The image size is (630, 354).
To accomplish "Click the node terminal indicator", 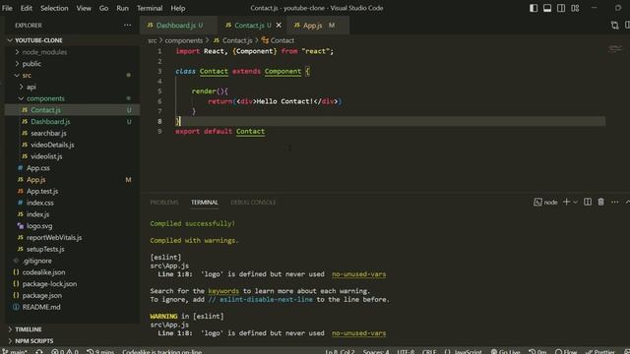I will (x=545, y=203).
